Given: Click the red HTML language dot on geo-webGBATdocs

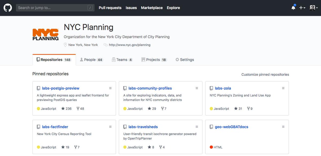Looking at the screenshot, I should [211, 147].
